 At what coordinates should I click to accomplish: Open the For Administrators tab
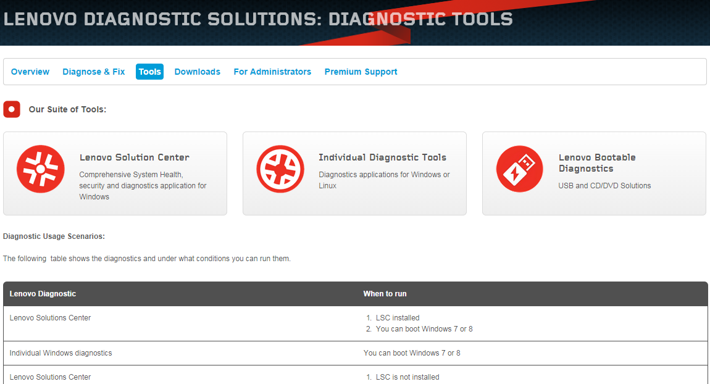pyautogui.click(x=272, y=72)
